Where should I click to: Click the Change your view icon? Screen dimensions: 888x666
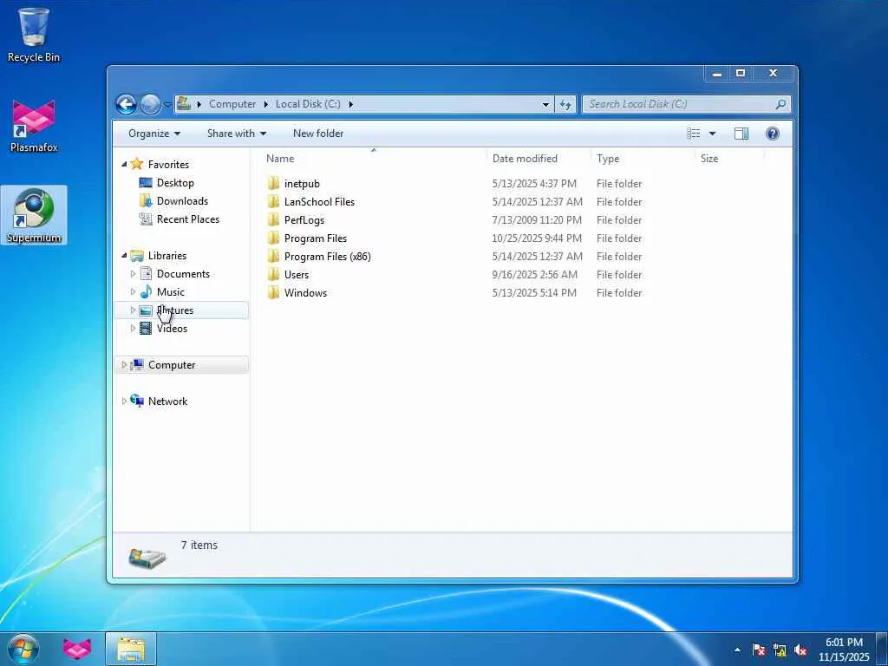[x=693, y=134]
